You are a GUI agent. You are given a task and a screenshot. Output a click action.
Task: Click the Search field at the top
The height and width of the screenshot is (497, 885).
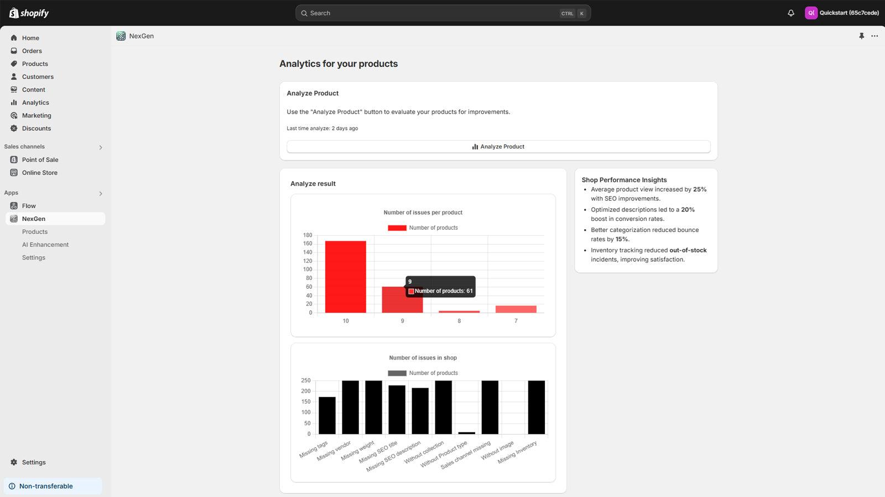pos(442,13)
